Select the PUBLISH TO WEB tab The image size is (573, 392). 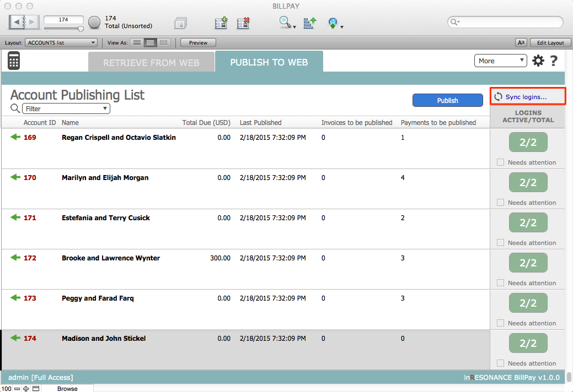click(x=269, y=62)
